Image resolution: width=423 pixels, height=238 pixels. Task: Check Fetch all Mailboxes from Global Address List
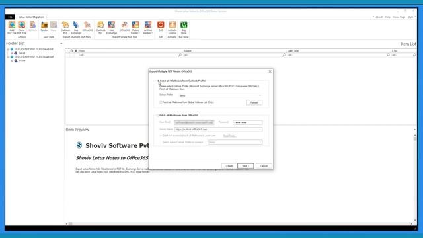point(161,102)
